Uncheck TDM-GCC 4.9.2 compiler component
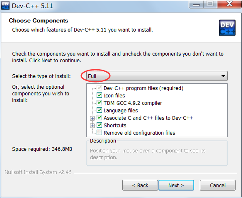 [100, 103]
